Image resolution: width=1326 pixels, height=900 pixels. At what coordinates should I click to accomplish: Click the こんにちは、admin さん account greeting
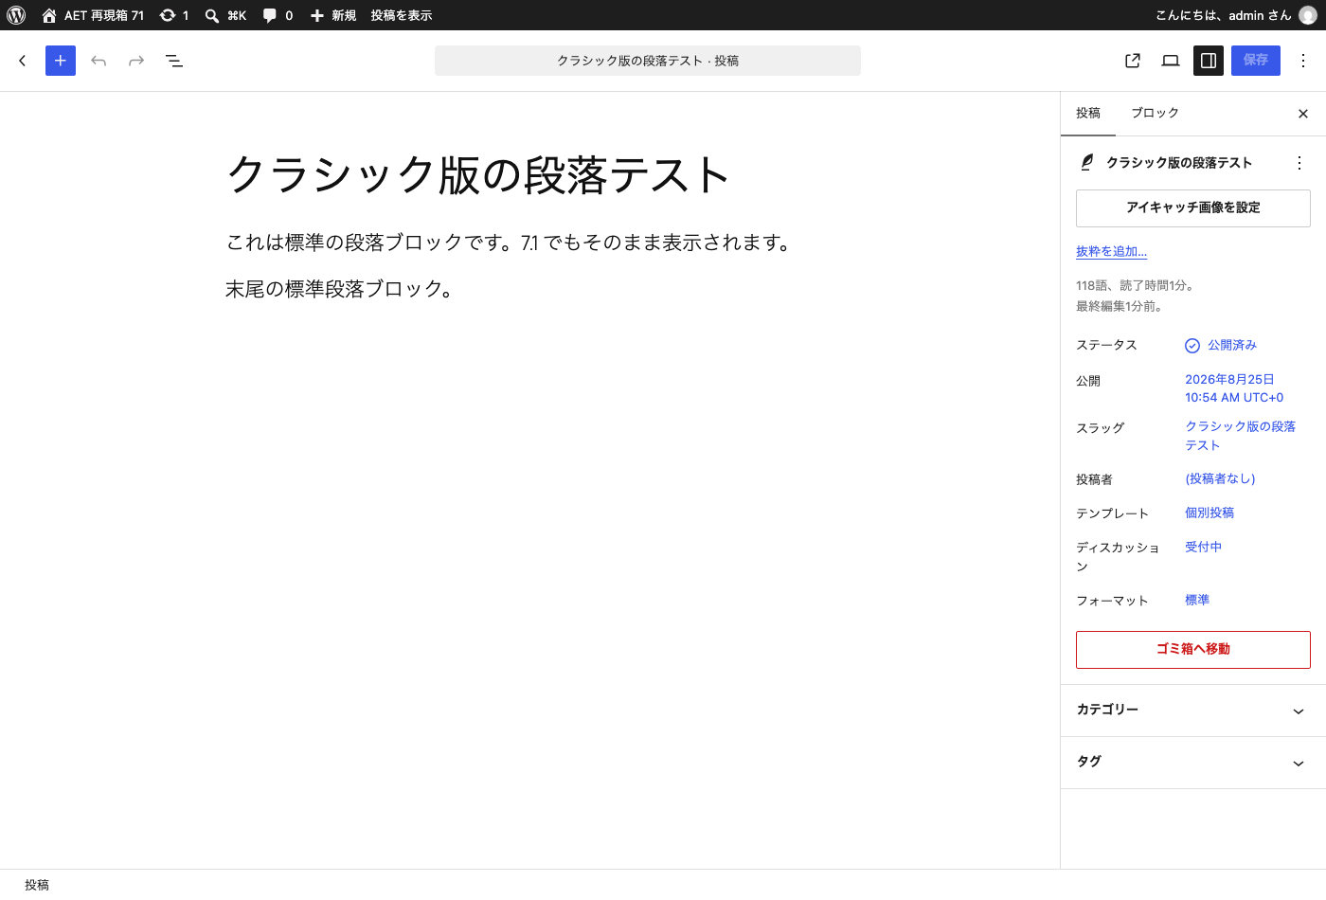click(x=1223, y=15)
